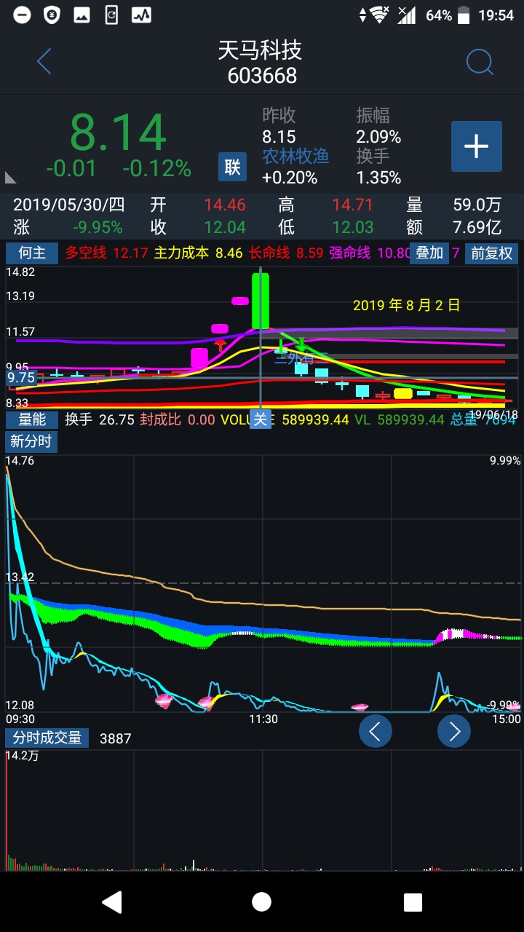Tap Android home circle button
The image size is (524, 932).
point(261,902)
